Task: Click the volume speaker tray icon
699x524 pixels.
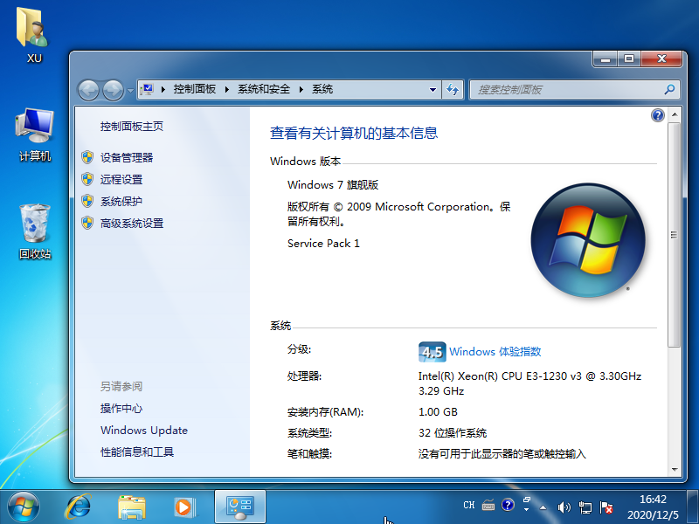Action: click(564, 507)
